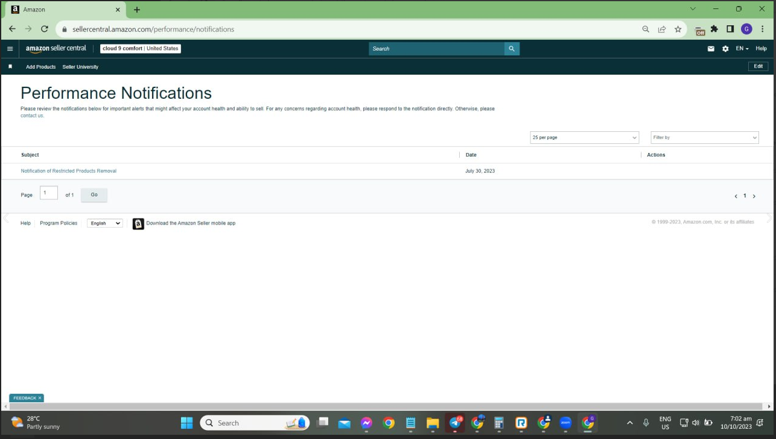The width and height of the screenshot is (776, 439).
Task: Open the Filter by dropdown
Action: point(705,137)
